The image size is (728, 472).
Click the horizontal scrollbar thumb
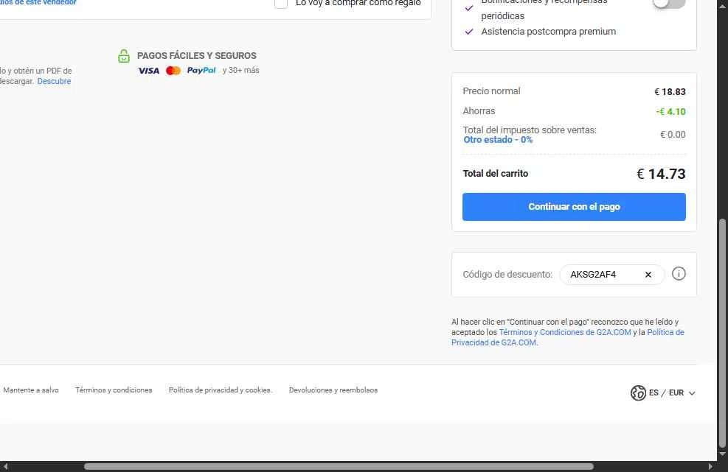tap(339, 466)
